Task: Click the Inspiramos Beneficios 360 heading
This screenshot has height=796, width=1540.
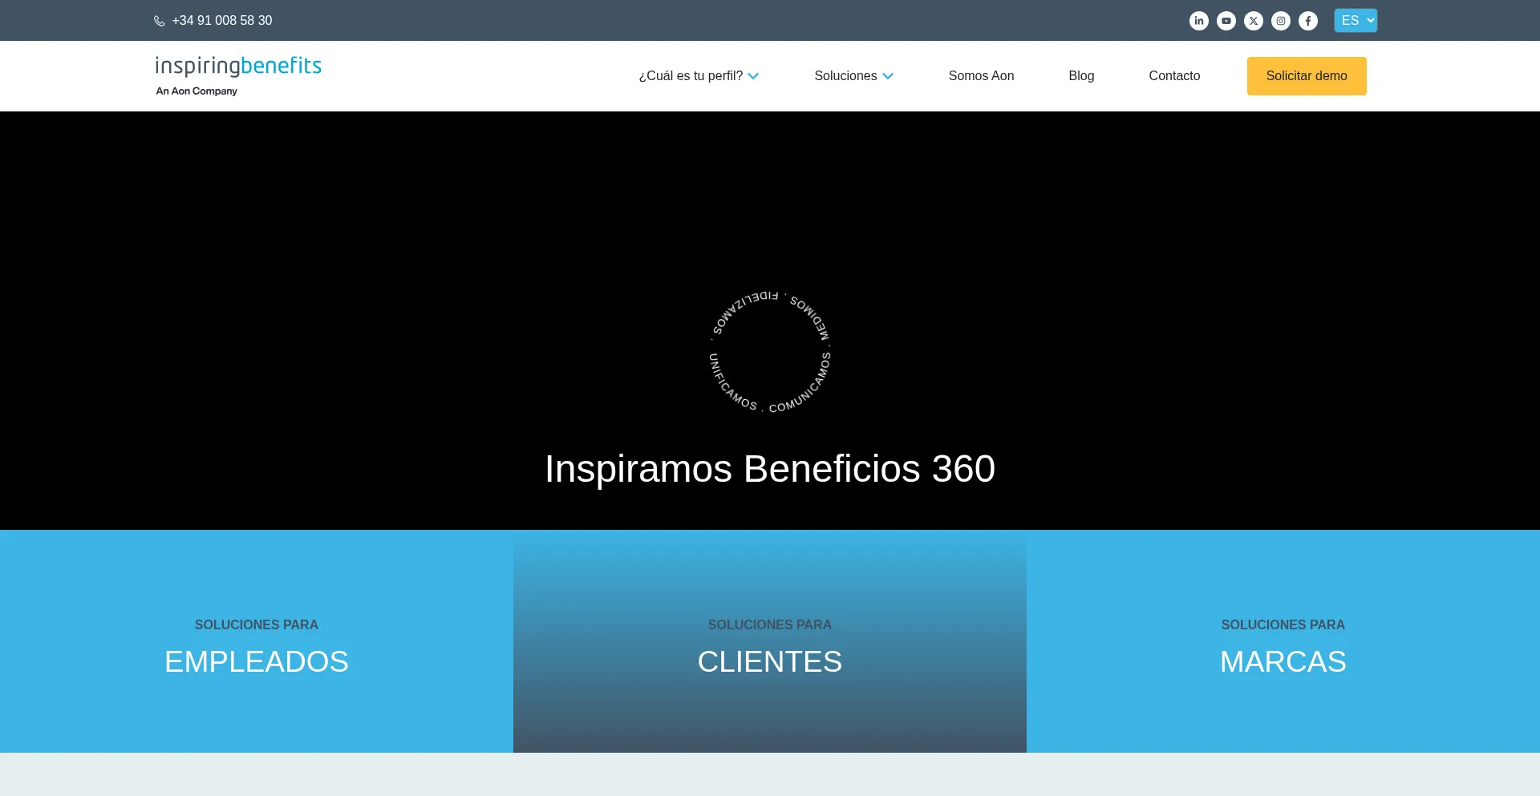Action: pyautogui.click(x=769, y=469)
